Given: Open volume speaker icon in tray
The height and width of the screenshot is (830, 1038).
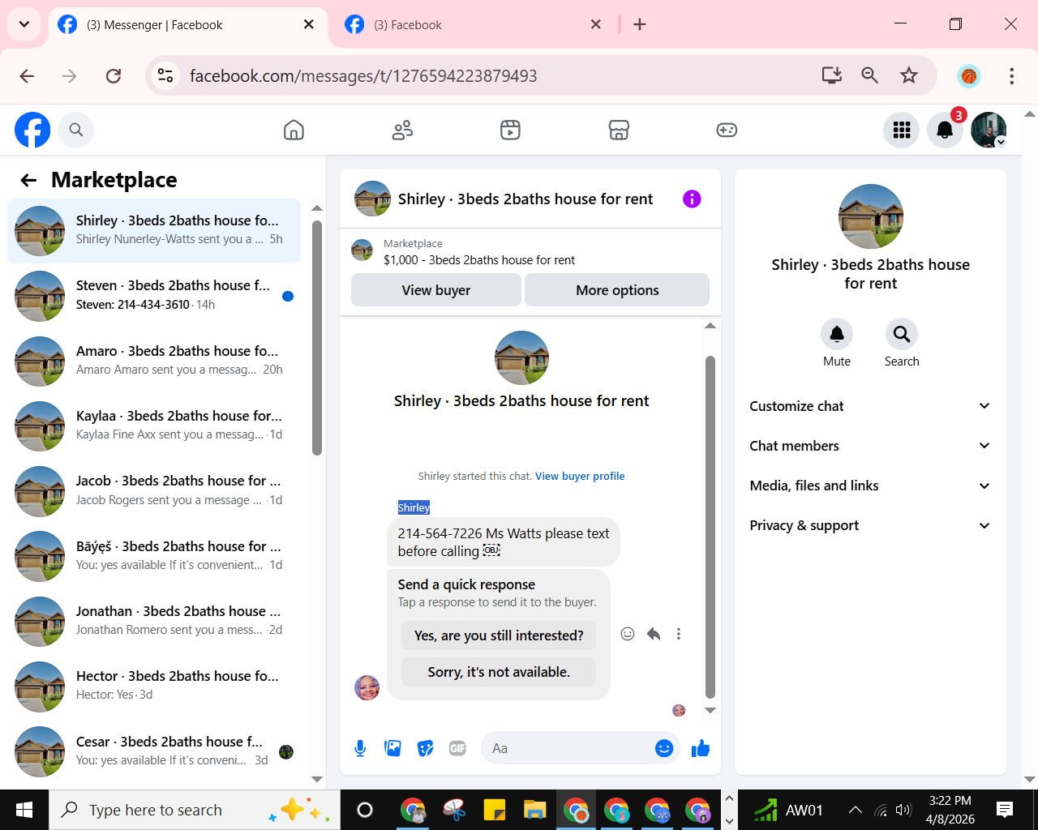Looking at the screenshot, I should pos(903,810).
